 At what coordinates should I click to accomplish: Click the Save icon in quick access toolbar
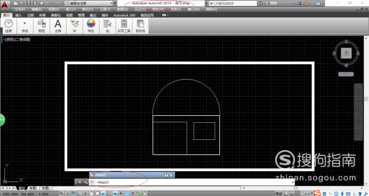point(28,3)
